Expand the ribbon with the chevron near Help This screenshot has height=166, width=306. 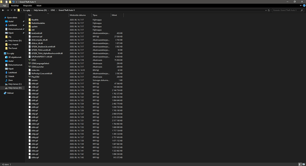301,5
